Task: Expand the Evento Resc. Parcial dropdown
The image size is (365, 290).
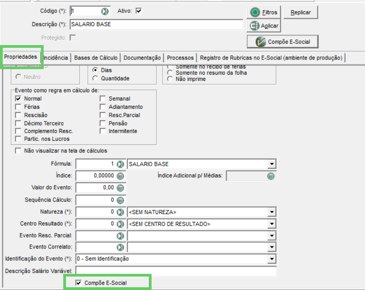Action: click(x=272, y=236)
